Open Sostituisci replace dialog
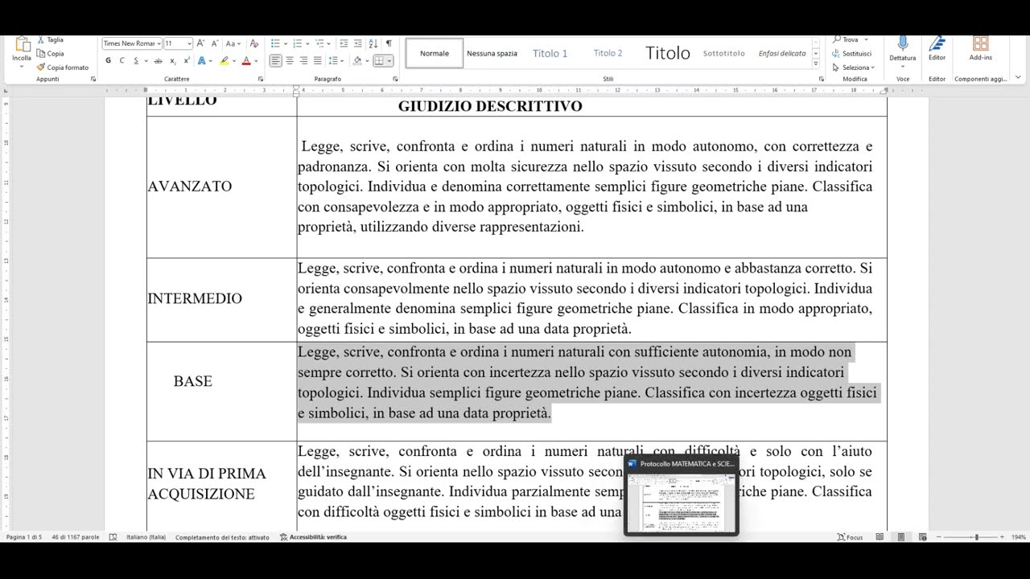The width and height of the screenshot is (1030, 579). [851, 53]
